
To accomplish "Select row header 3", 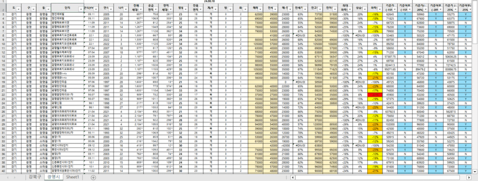I will pos(3,14).
